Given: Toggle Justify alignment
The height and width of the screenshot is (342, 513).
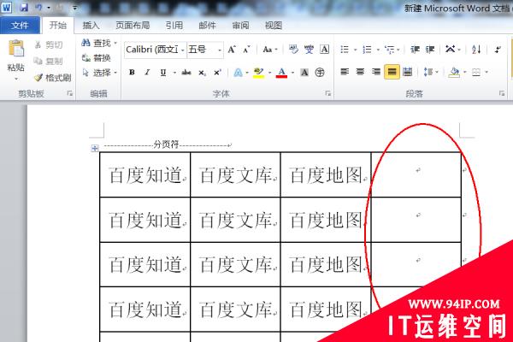Looking at the screenshot, I should pyautogui.click(x=392, y=72).
